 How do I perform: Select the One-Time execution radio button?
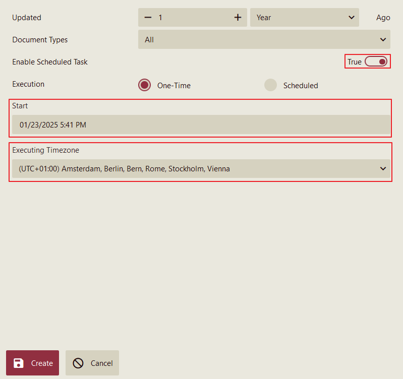pyautogui.click(x=145, y=85)
